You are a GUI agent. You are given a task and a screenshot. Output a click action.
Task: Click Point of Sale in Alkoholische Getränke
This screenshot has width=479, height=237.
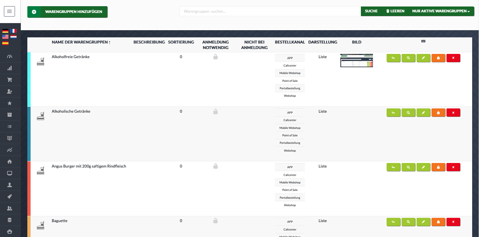(290, 135)
